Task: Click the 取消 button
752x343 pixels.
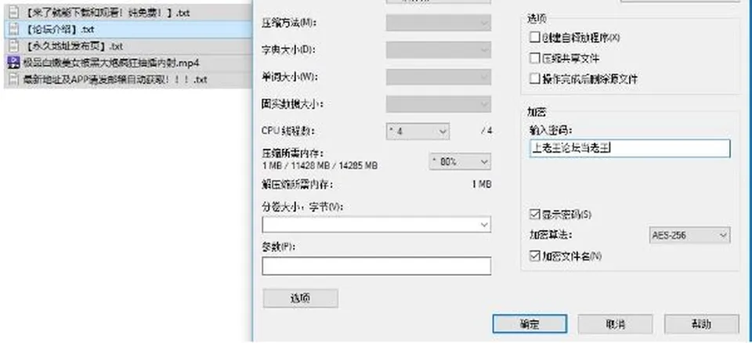Action: pos(616,323)
